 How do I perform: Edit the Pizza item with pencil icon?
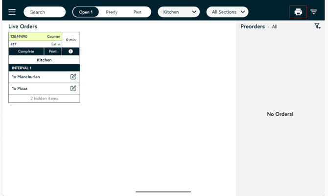[73, 89]
